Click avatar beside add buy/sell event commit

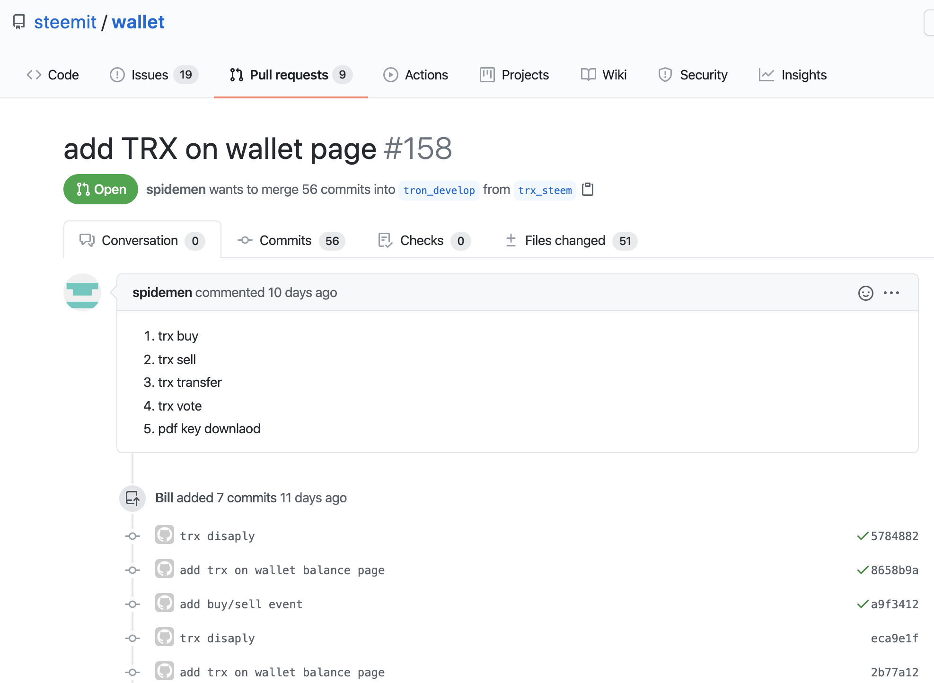tap(165, 603)
